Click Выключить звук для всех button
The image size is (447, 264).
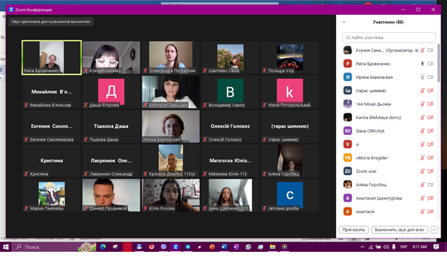400,230
